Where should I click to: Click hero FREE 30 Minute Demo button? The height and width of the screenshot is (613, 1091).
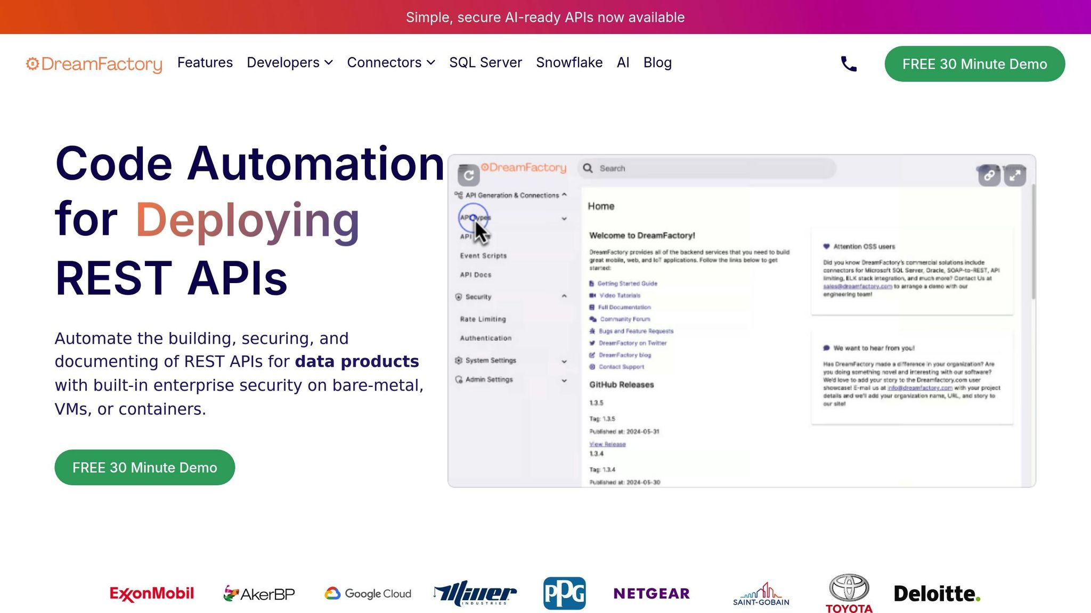pyautogui.click(x=145, y=467)
